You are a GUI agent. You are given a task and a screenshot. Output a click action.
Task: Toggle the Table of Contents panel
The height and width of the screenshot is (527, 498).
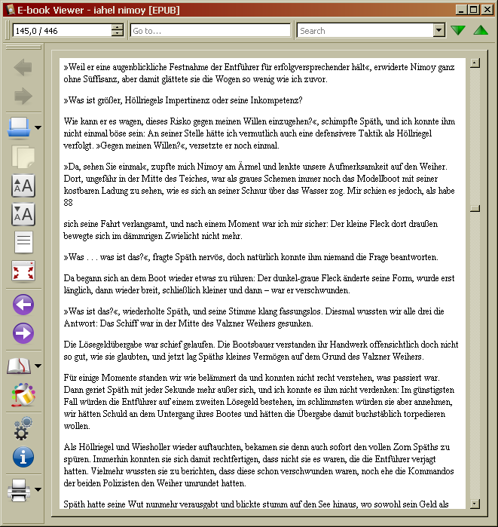click(x=23, y=243)
